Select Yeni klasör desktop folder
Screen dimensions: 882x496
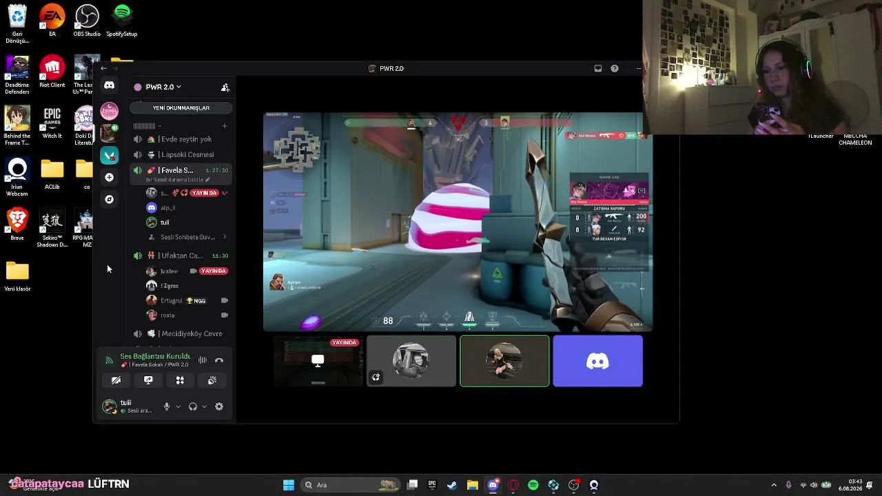pyautogui.click(x=17, y=276)
